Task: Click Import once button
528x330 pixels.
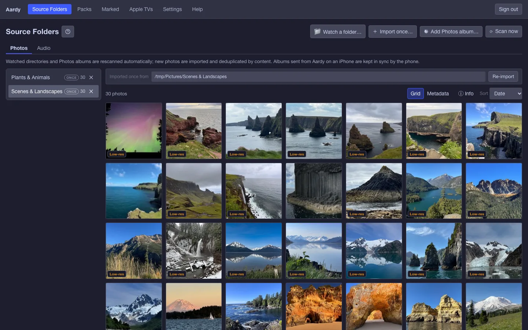Action: (x=393, y=32)
